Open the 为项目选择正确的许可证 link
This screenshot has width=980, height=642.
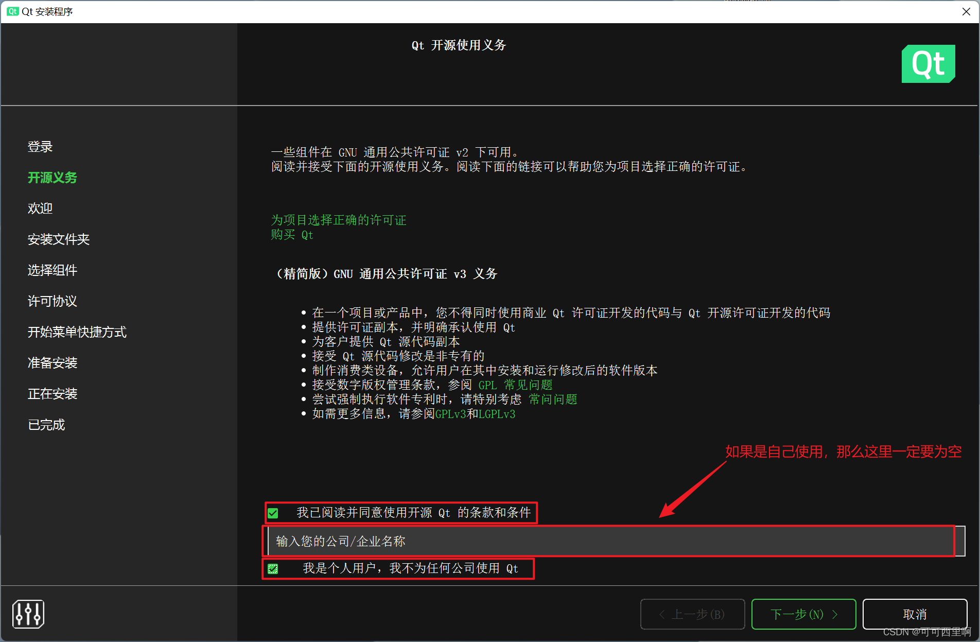(339, 220)
